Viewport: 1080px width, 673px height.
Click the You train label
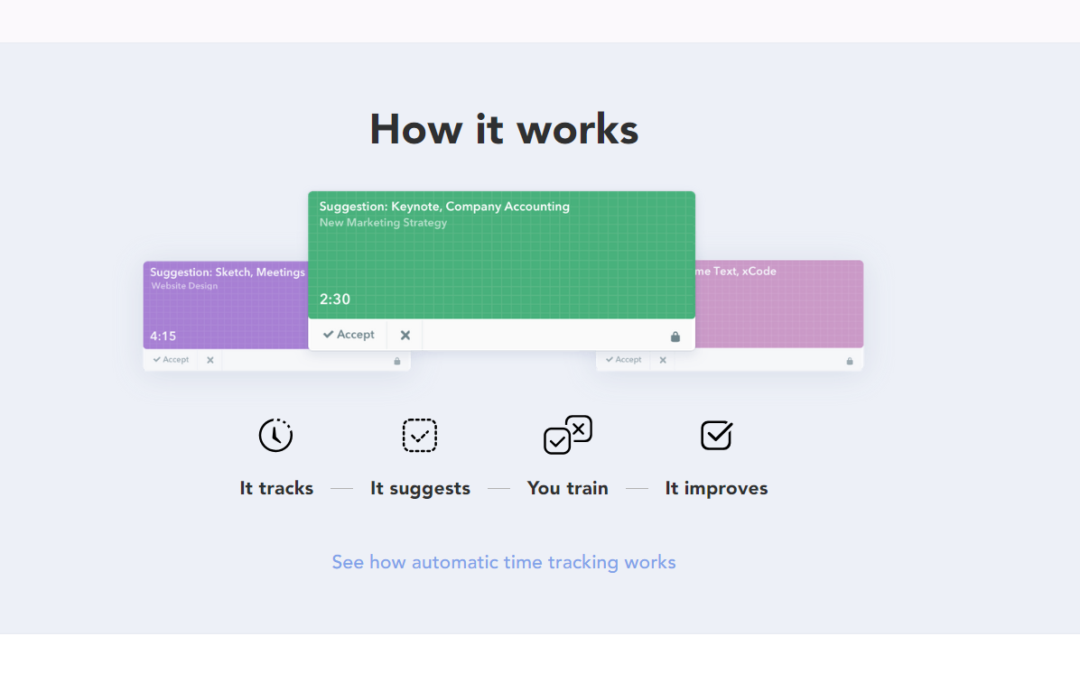click(x=567, y=488)
